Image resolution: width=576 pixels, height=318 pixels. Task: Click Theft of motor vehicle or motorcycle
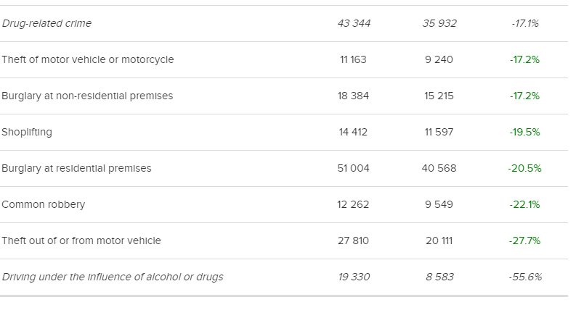(88, 59)
